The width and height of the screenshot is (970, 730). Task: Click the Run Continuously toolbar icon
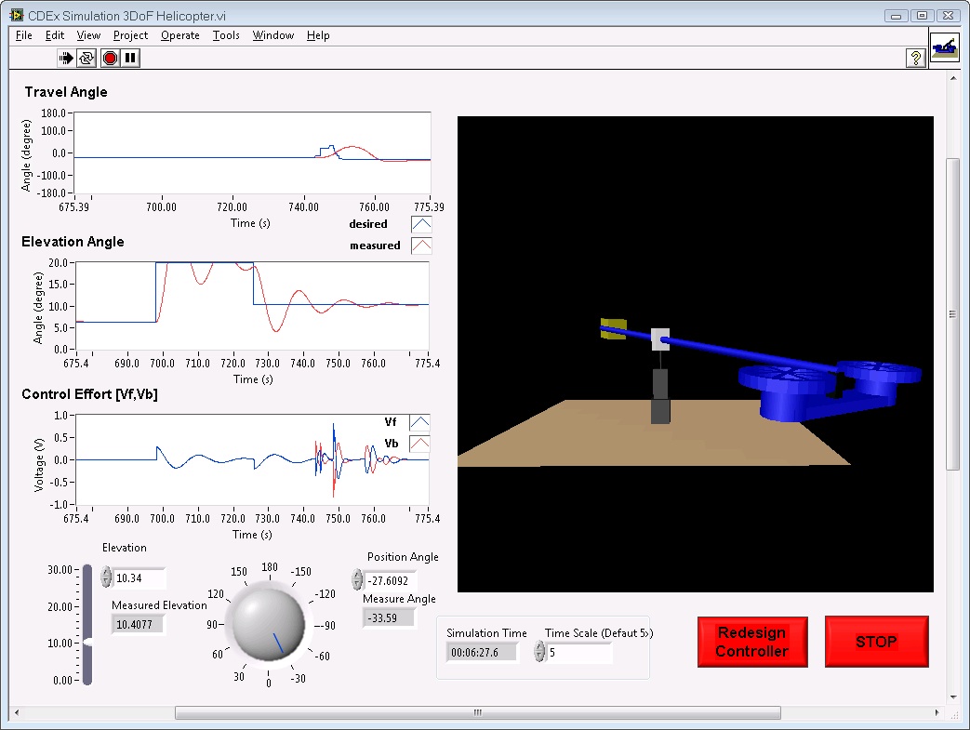pos(87,59)
